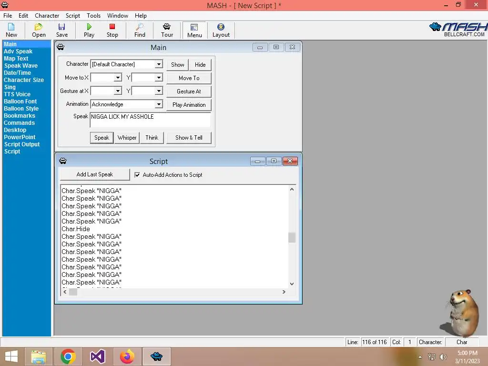
Task: Start the Tour from the toolbar
Action: point(167,30)
